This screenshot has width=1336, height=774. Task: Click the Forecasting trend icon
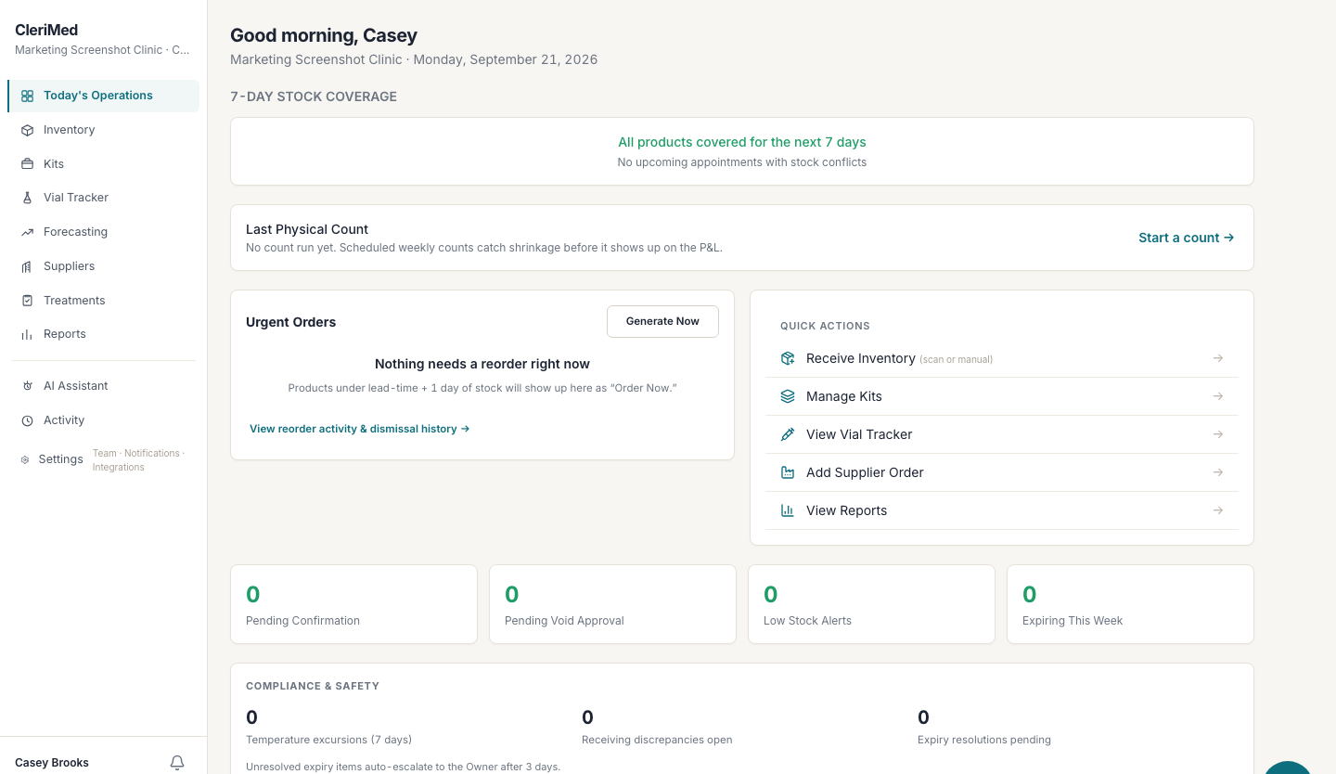click(x=27, y=232)
